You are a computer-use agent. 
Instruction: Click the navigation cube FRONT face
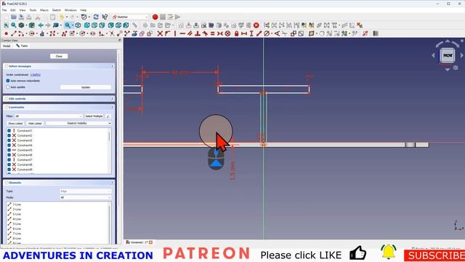448,55
